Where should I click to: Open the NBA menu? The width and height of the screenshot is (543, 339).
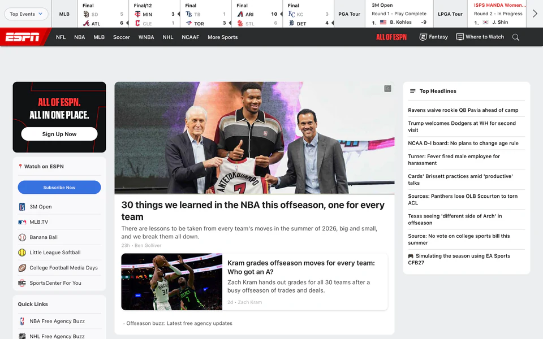click(79, 37)
